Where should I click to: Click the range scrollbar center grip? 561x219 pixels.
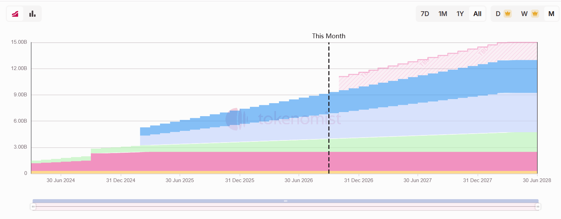(285, 201)
